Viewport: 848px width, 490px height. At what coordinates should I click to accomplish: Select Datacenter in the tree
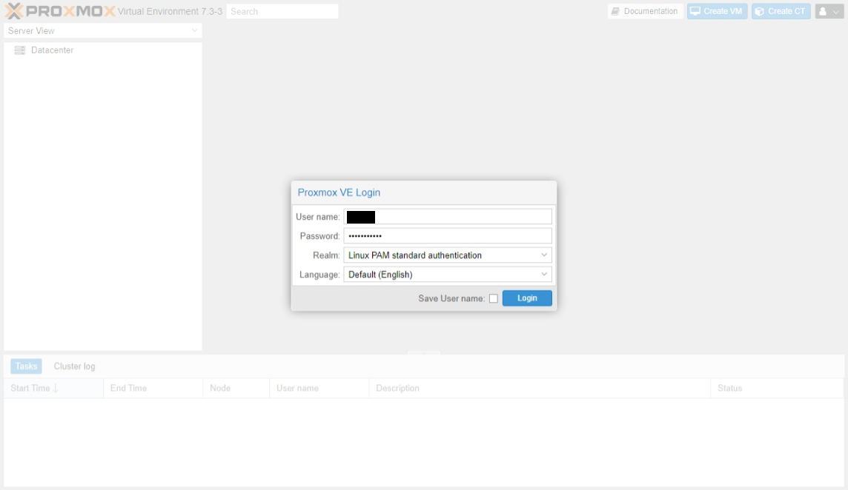(x=52, y=50)
